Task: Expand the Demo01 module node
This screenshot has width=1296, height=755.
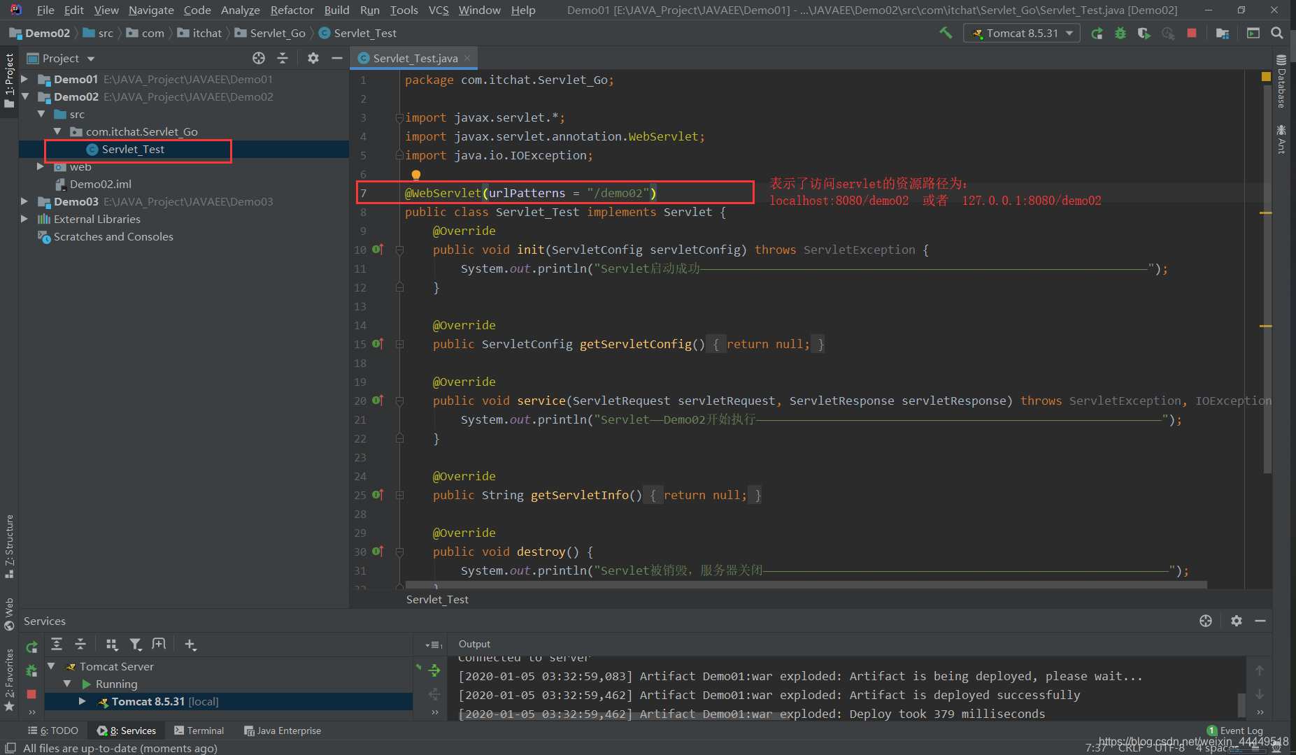Action: click(x=25, y=79)
